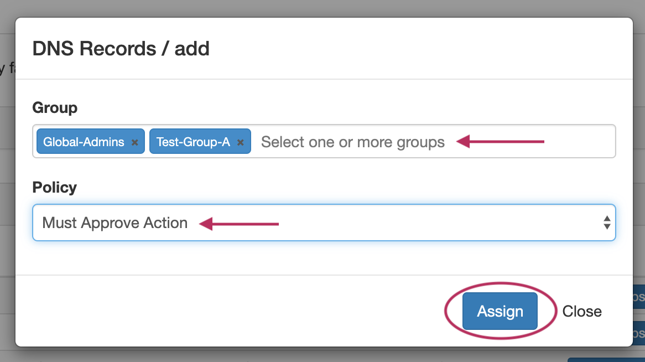The height and width of the screenshot is (362, 645).
Task: Click upper partially hidden blue button behind dialog
Action: tap(639, 297)
